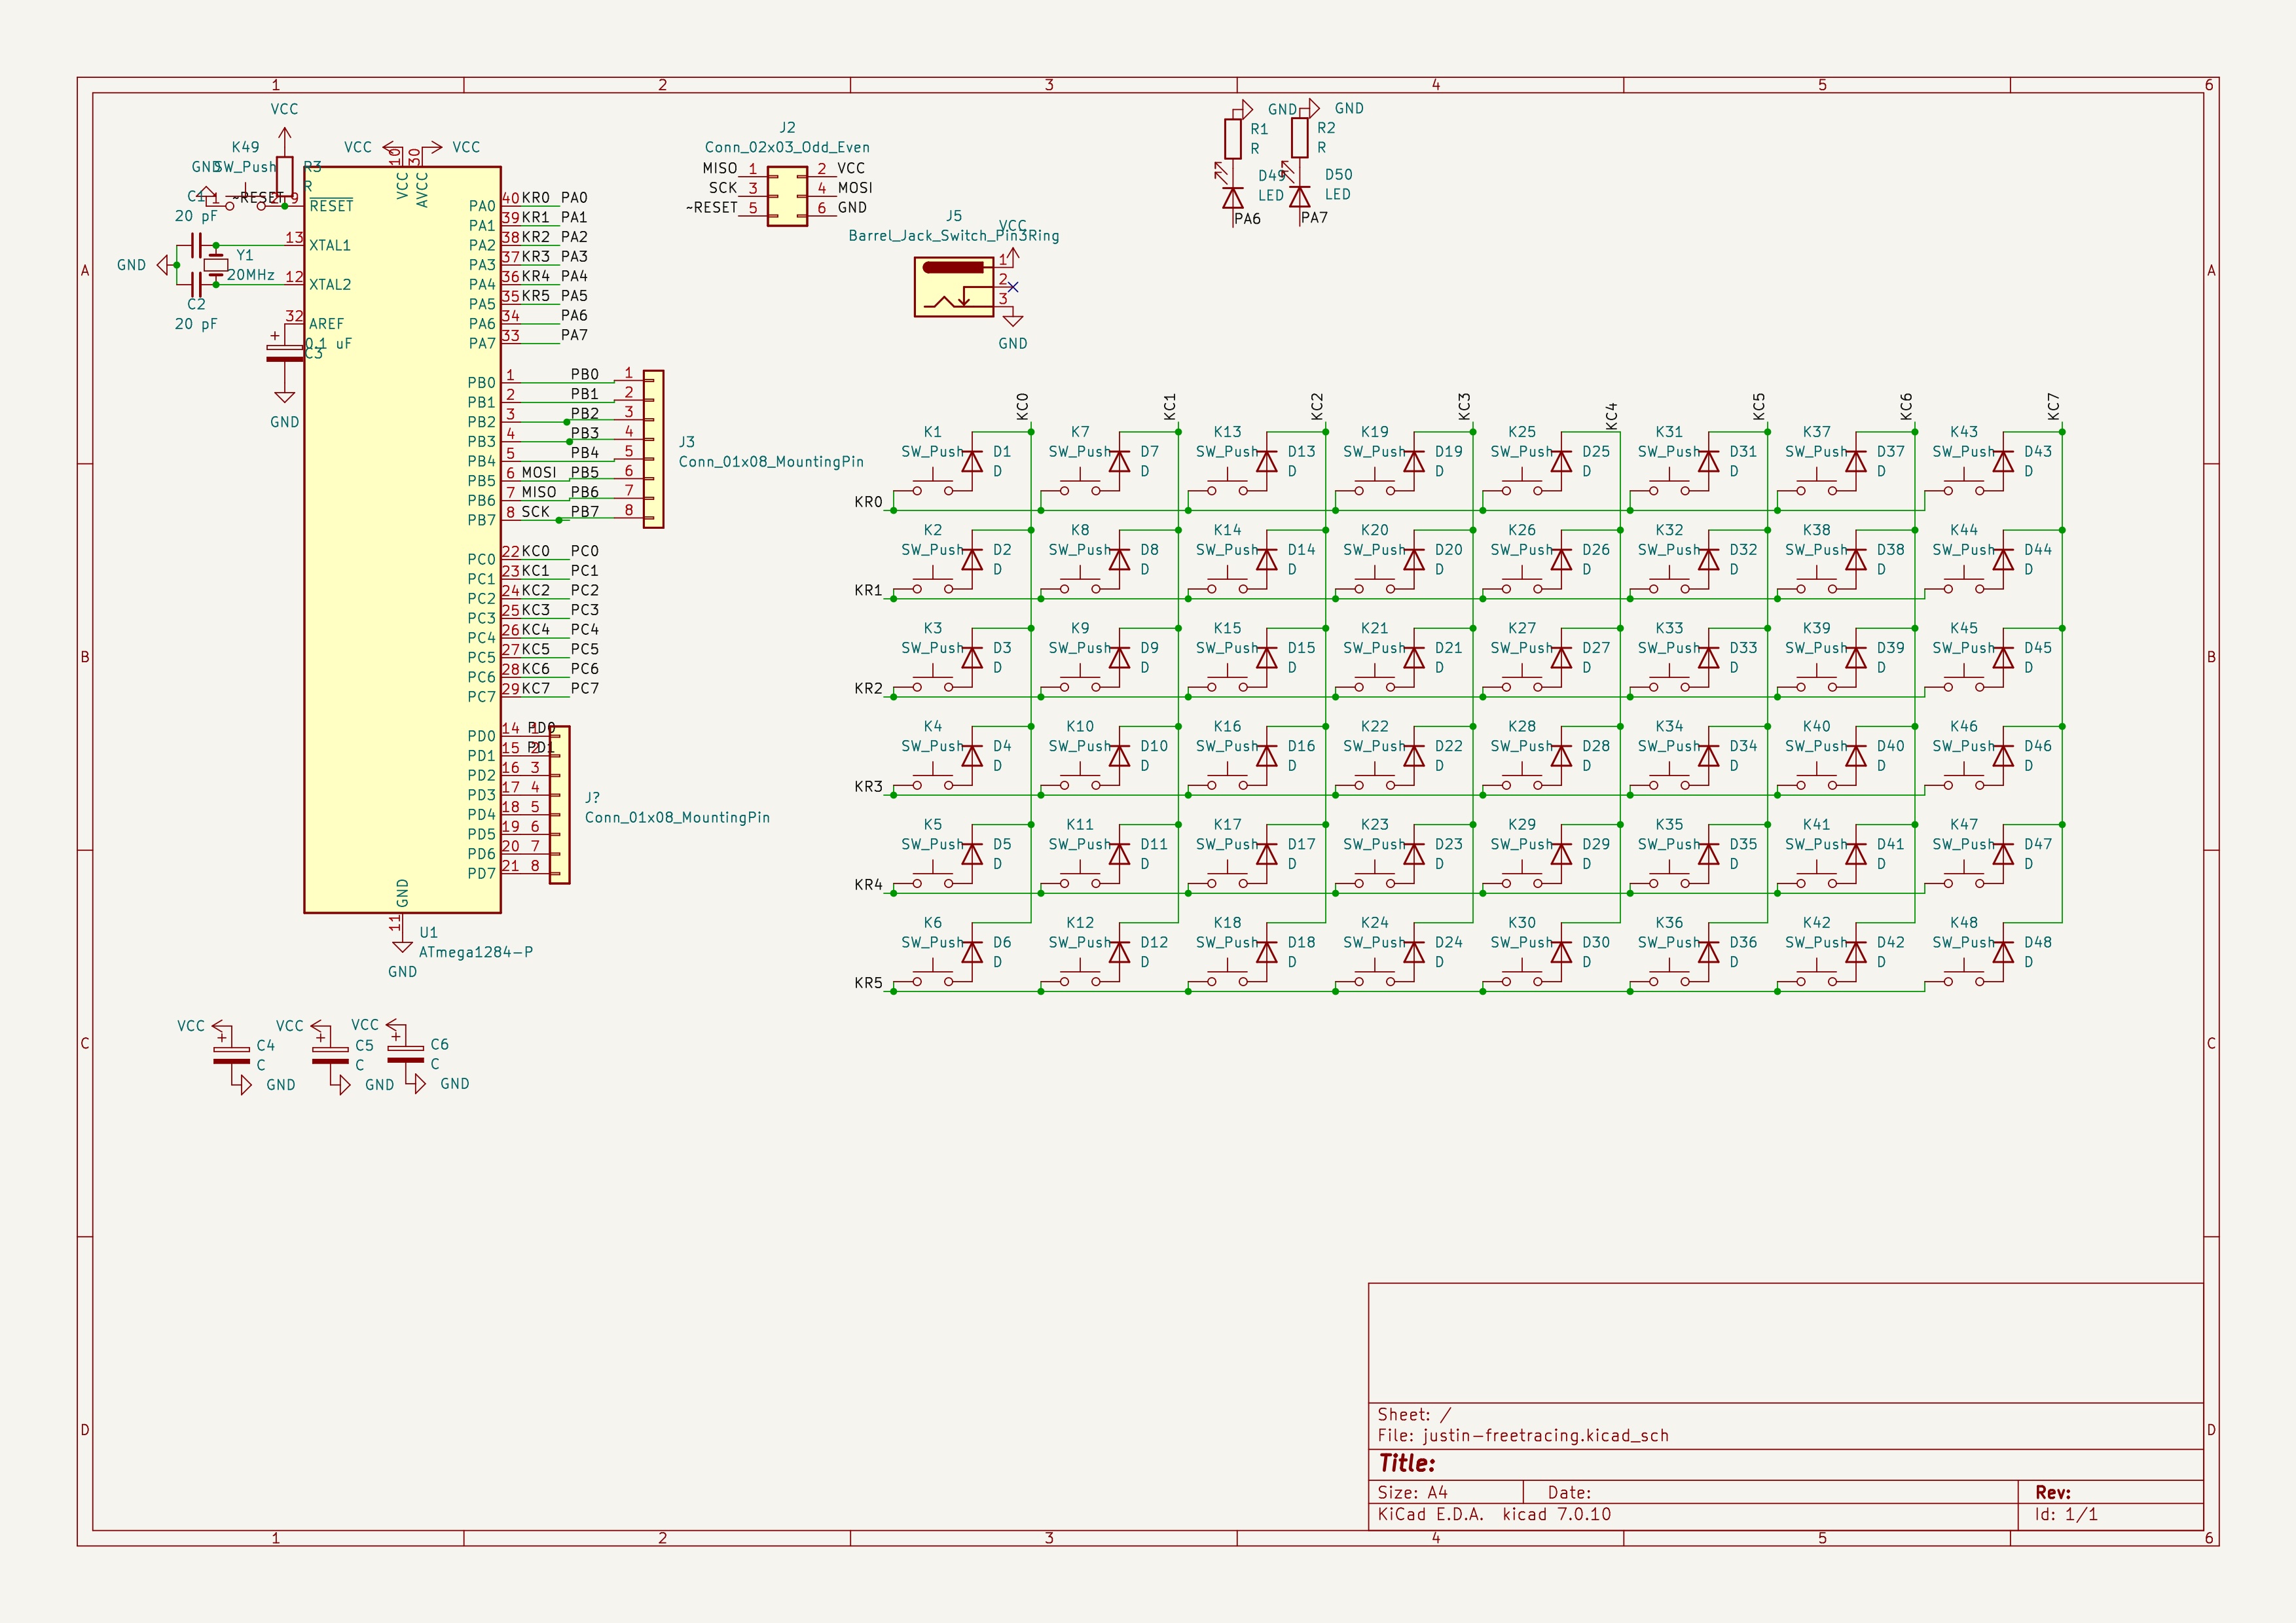The width and height of the screenshot is (2296, 1623).
Task: Click the 20MHz crystal value text
Action: tap(251, 275)
